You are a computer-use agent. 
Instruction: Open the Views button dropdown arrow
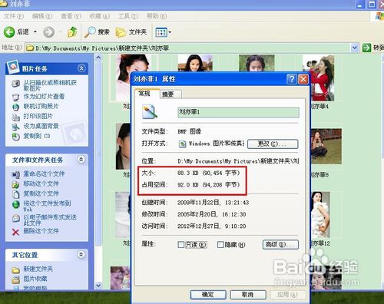[170, 32]
